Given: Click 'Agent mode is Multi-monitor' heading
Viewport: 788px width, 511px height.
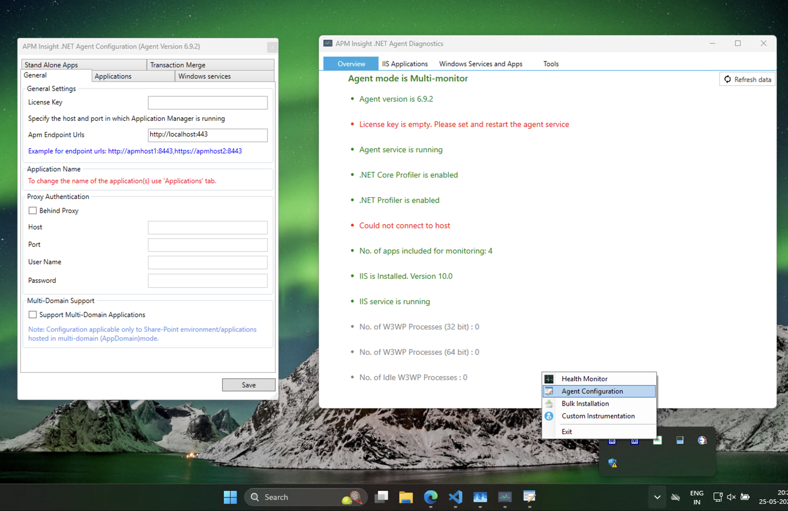Looking at the screenshot, I should coord(408,79).
